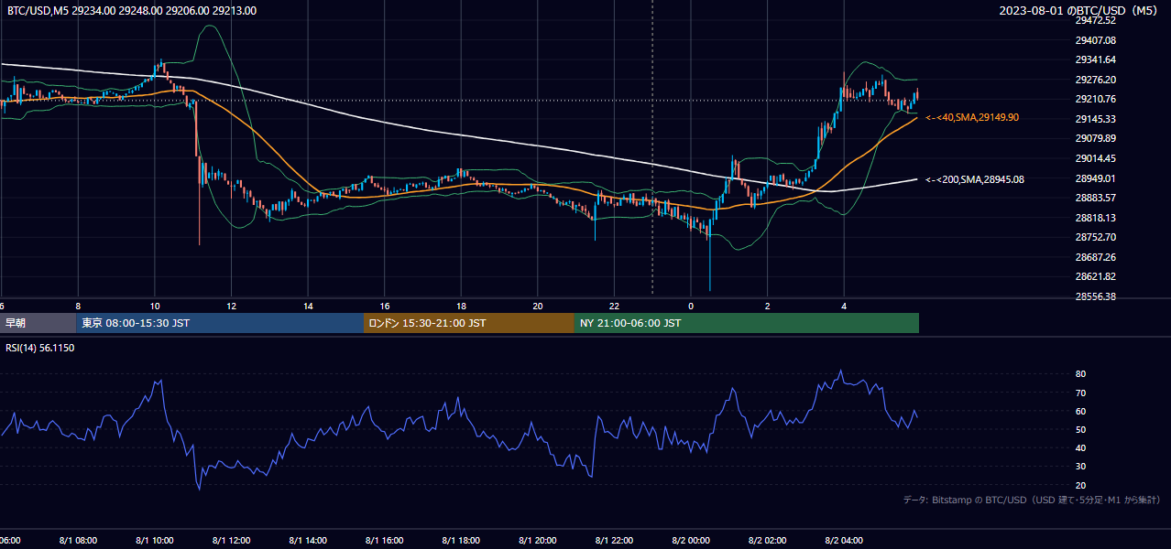Click the 29276.20 price axis label
The width and height of the screenshot is (1171, 549).
(1095, 80)
